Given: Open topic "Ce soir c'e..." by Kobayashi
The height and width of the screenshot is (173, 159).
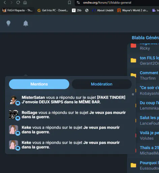Looking at the screenshot, I should 149,88.
